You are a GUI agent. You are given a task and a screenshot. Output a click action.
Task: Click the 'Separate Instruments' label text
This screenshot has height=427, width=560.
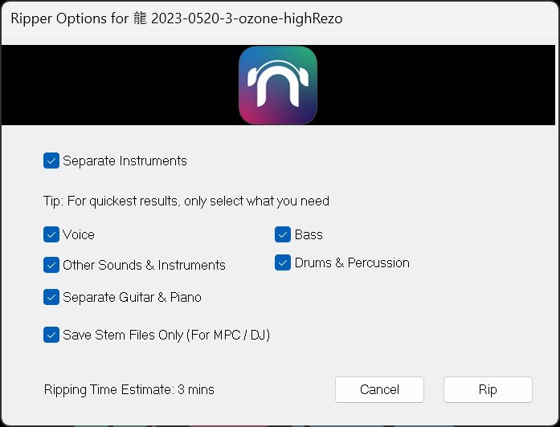[x=125, y=161]
